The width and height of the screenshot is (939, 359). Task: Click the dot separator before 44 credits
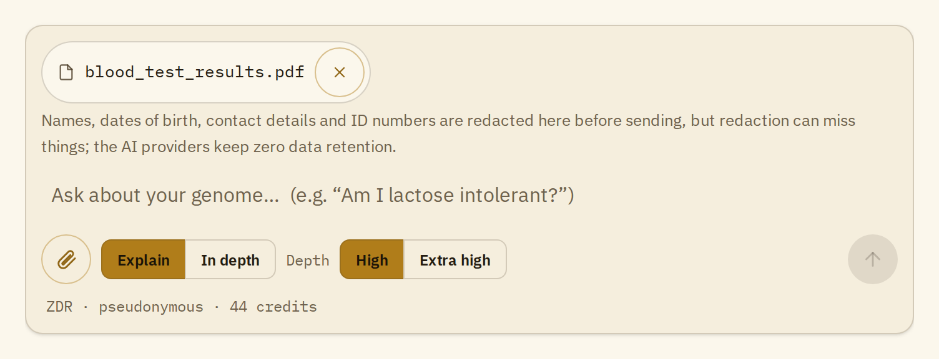(217, 307)
